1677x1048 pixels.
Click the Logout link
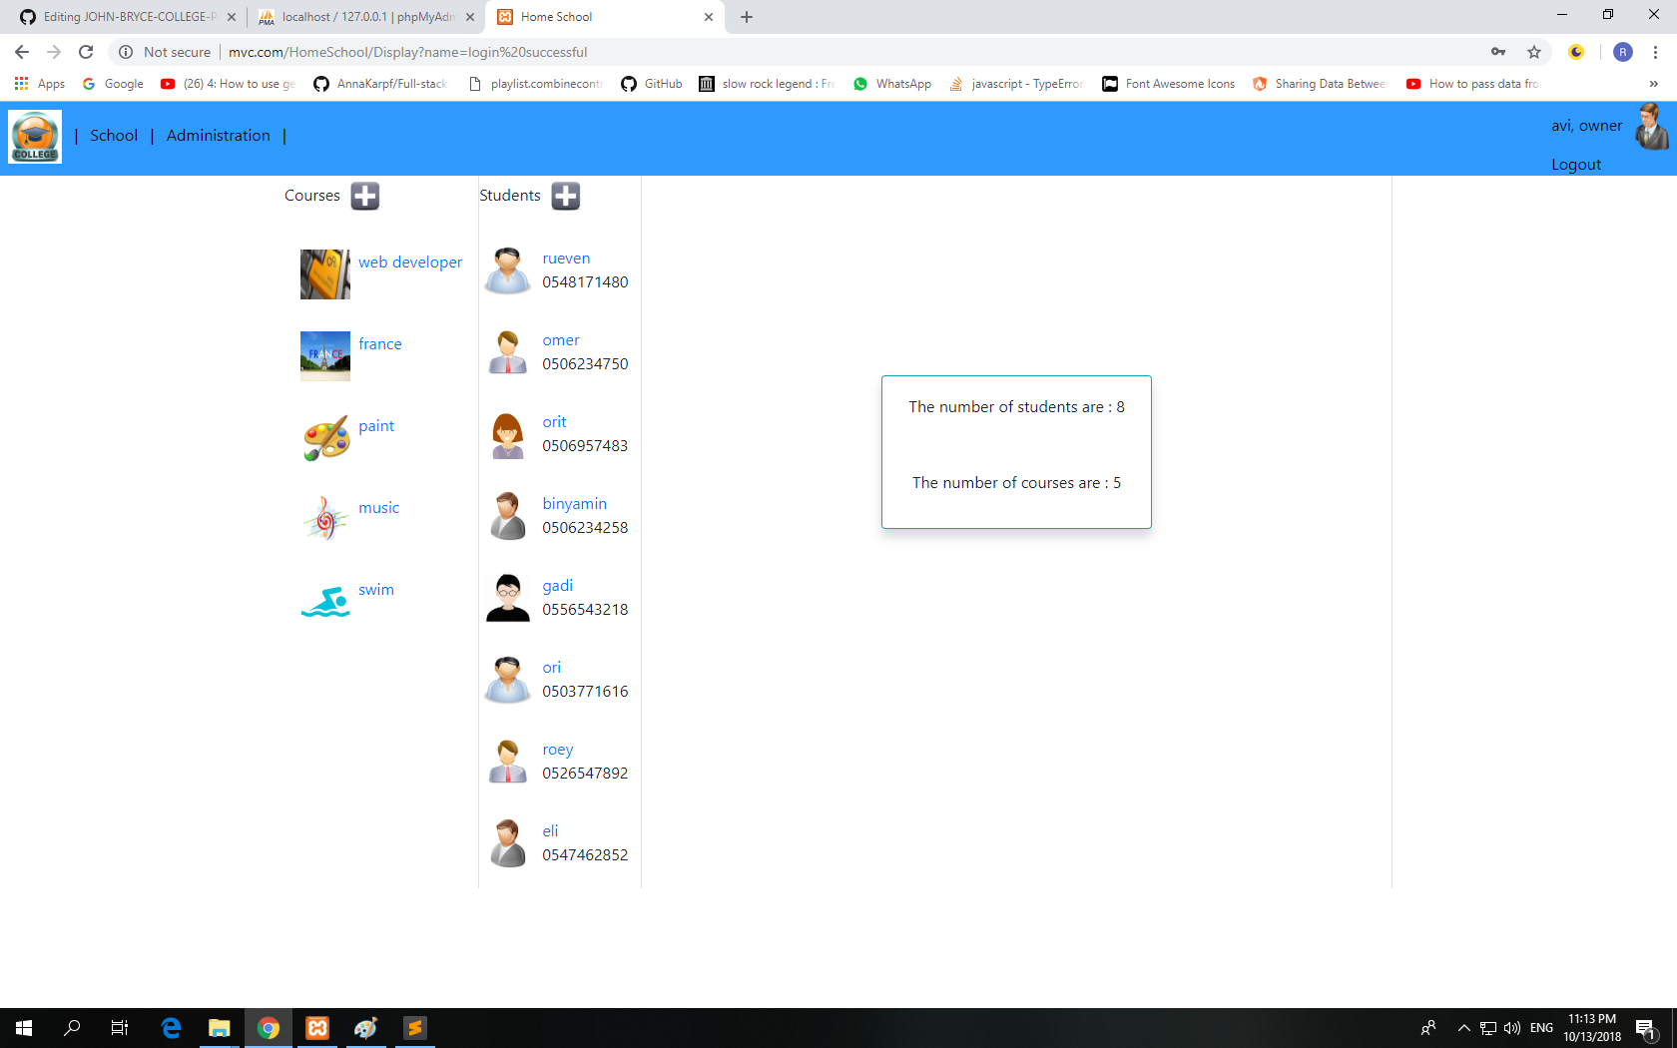pyautogui.click(x=1576, y=165)
